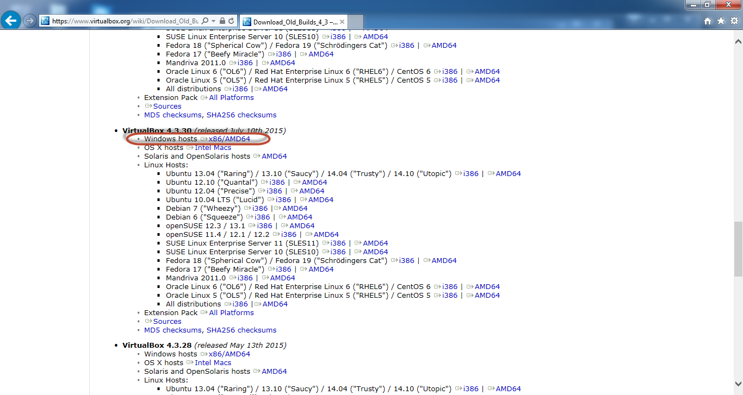View the lock security report icon

(222, 21)
